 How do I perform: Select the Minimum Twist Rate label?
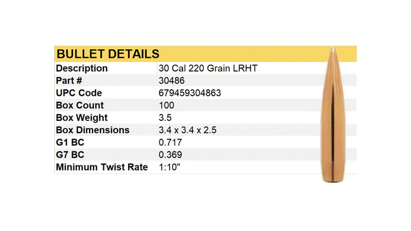click(x=102, y=167)
